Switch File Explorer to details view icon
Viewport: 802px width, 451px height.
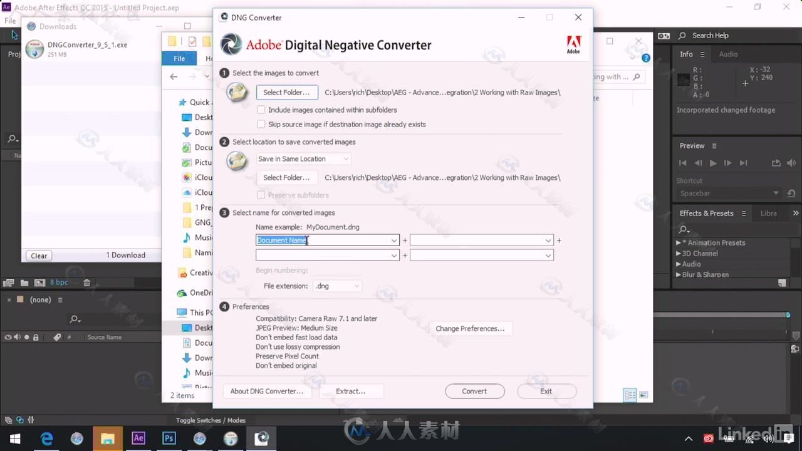[x=630, y=395]
